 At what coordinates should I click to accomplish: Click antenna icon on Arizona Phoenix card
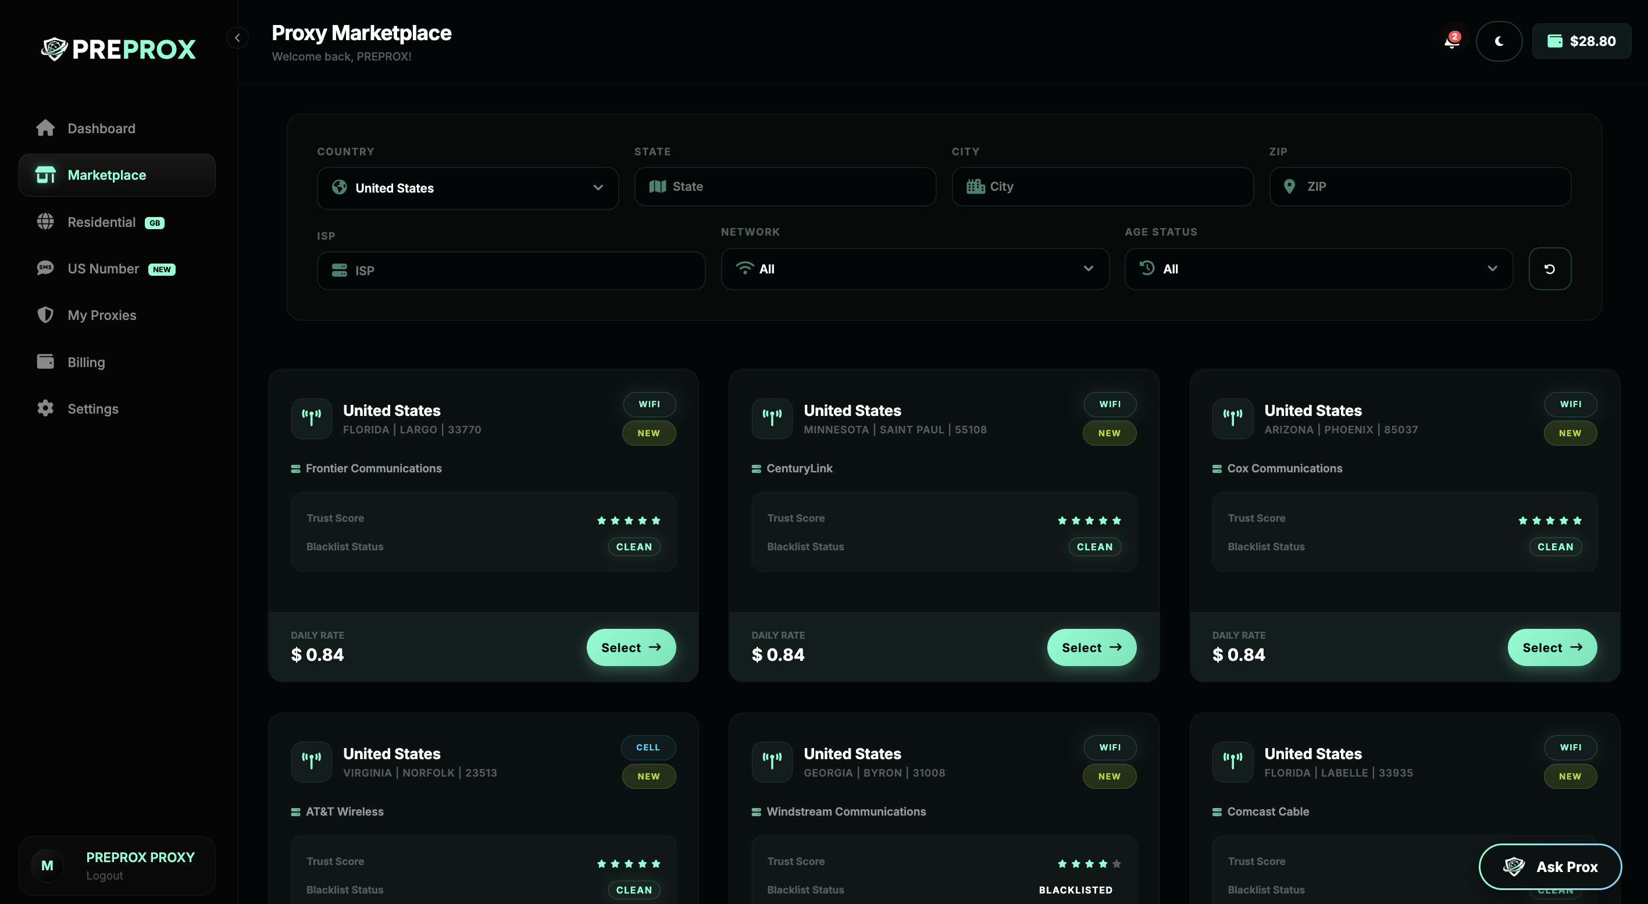pos(1232,418)
